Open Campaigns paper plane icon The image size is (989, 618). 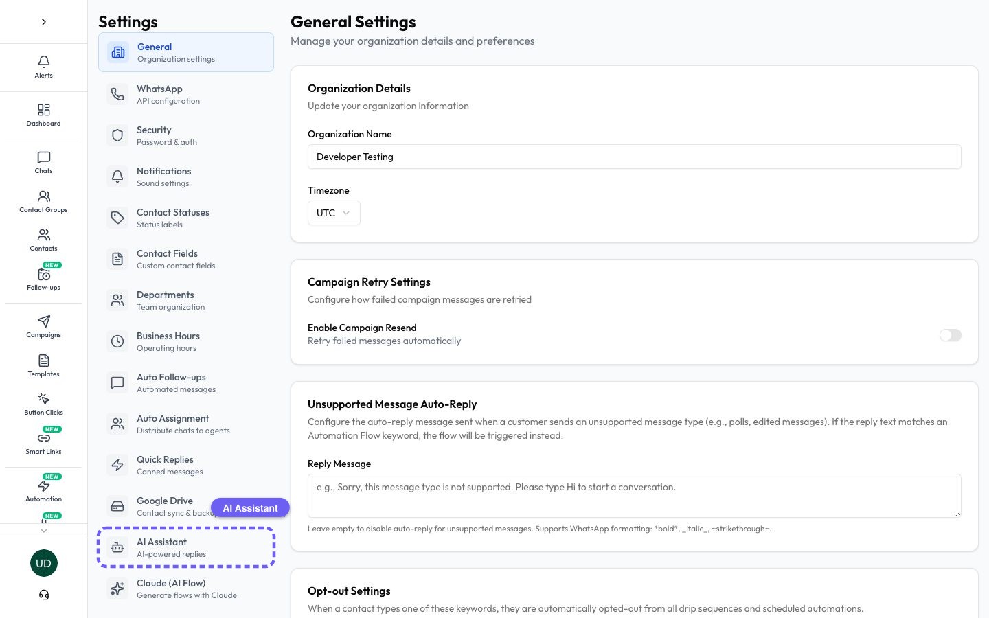pyautogui.click(x=44, y=321)
